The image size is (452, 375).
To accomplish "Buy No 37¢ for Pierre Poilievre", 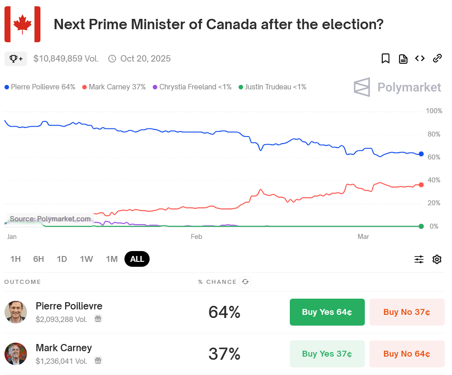I will 407,312.
